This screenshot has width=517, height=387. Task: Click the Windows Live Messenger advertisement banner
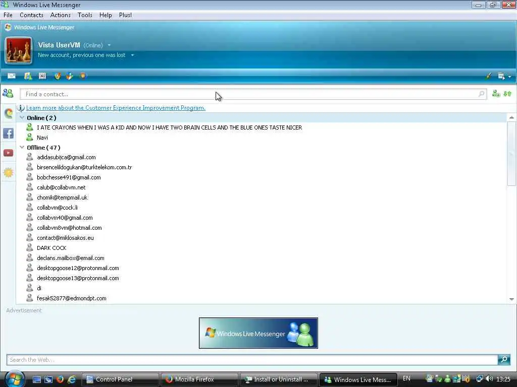pyautogui.click(x=258, y=333)
